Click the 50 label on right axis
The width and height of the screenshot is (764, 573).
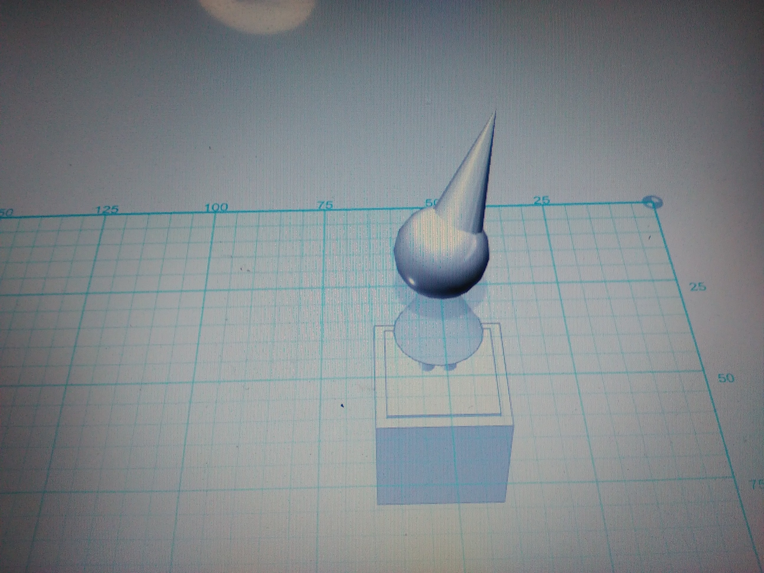726,378
